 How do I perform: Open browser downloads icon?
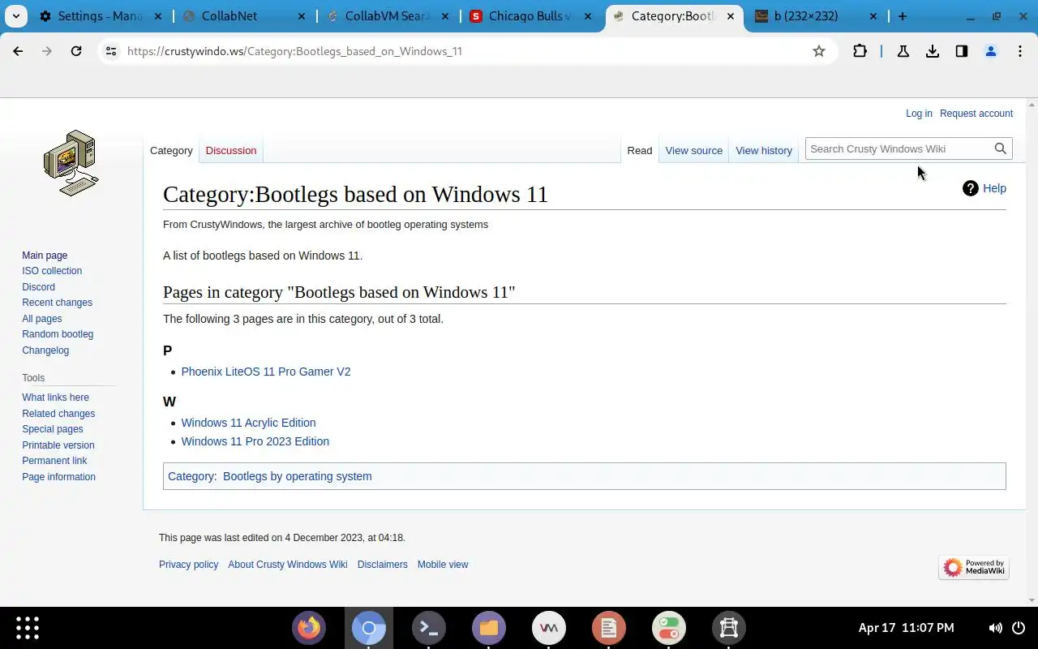(933, 51)
